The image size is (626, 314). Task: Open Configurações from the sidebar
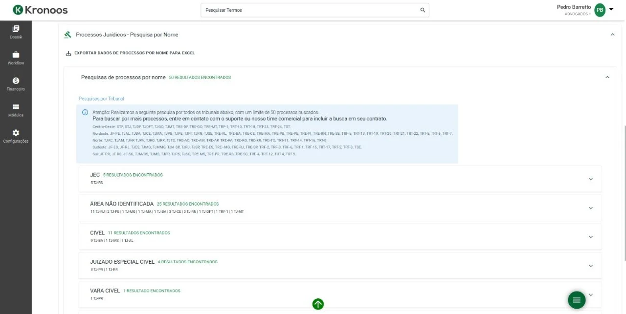tap(16, 136)
